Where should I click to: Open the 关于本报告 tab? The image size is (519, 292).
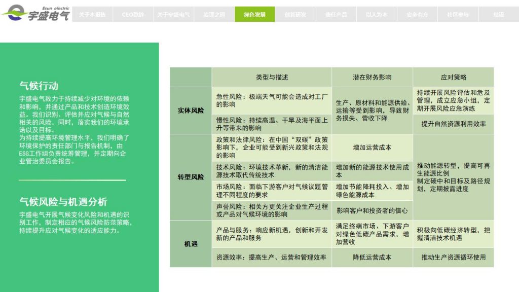point(92,14)
